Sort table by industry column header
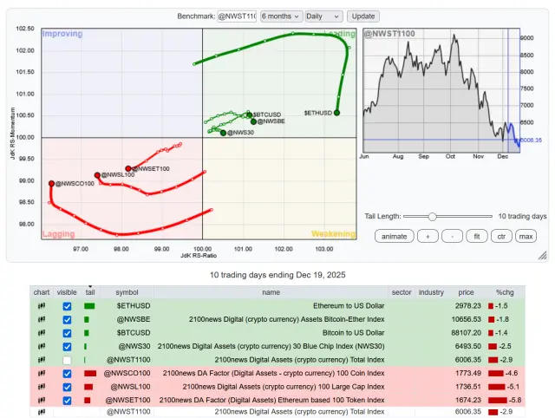The width and height of the screenshot is (555, 418). click(x=431, y=292)
